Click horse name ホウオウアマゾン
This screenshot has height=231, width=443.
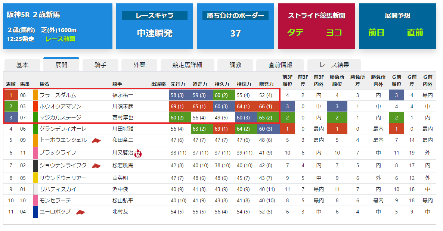[61, 106]
